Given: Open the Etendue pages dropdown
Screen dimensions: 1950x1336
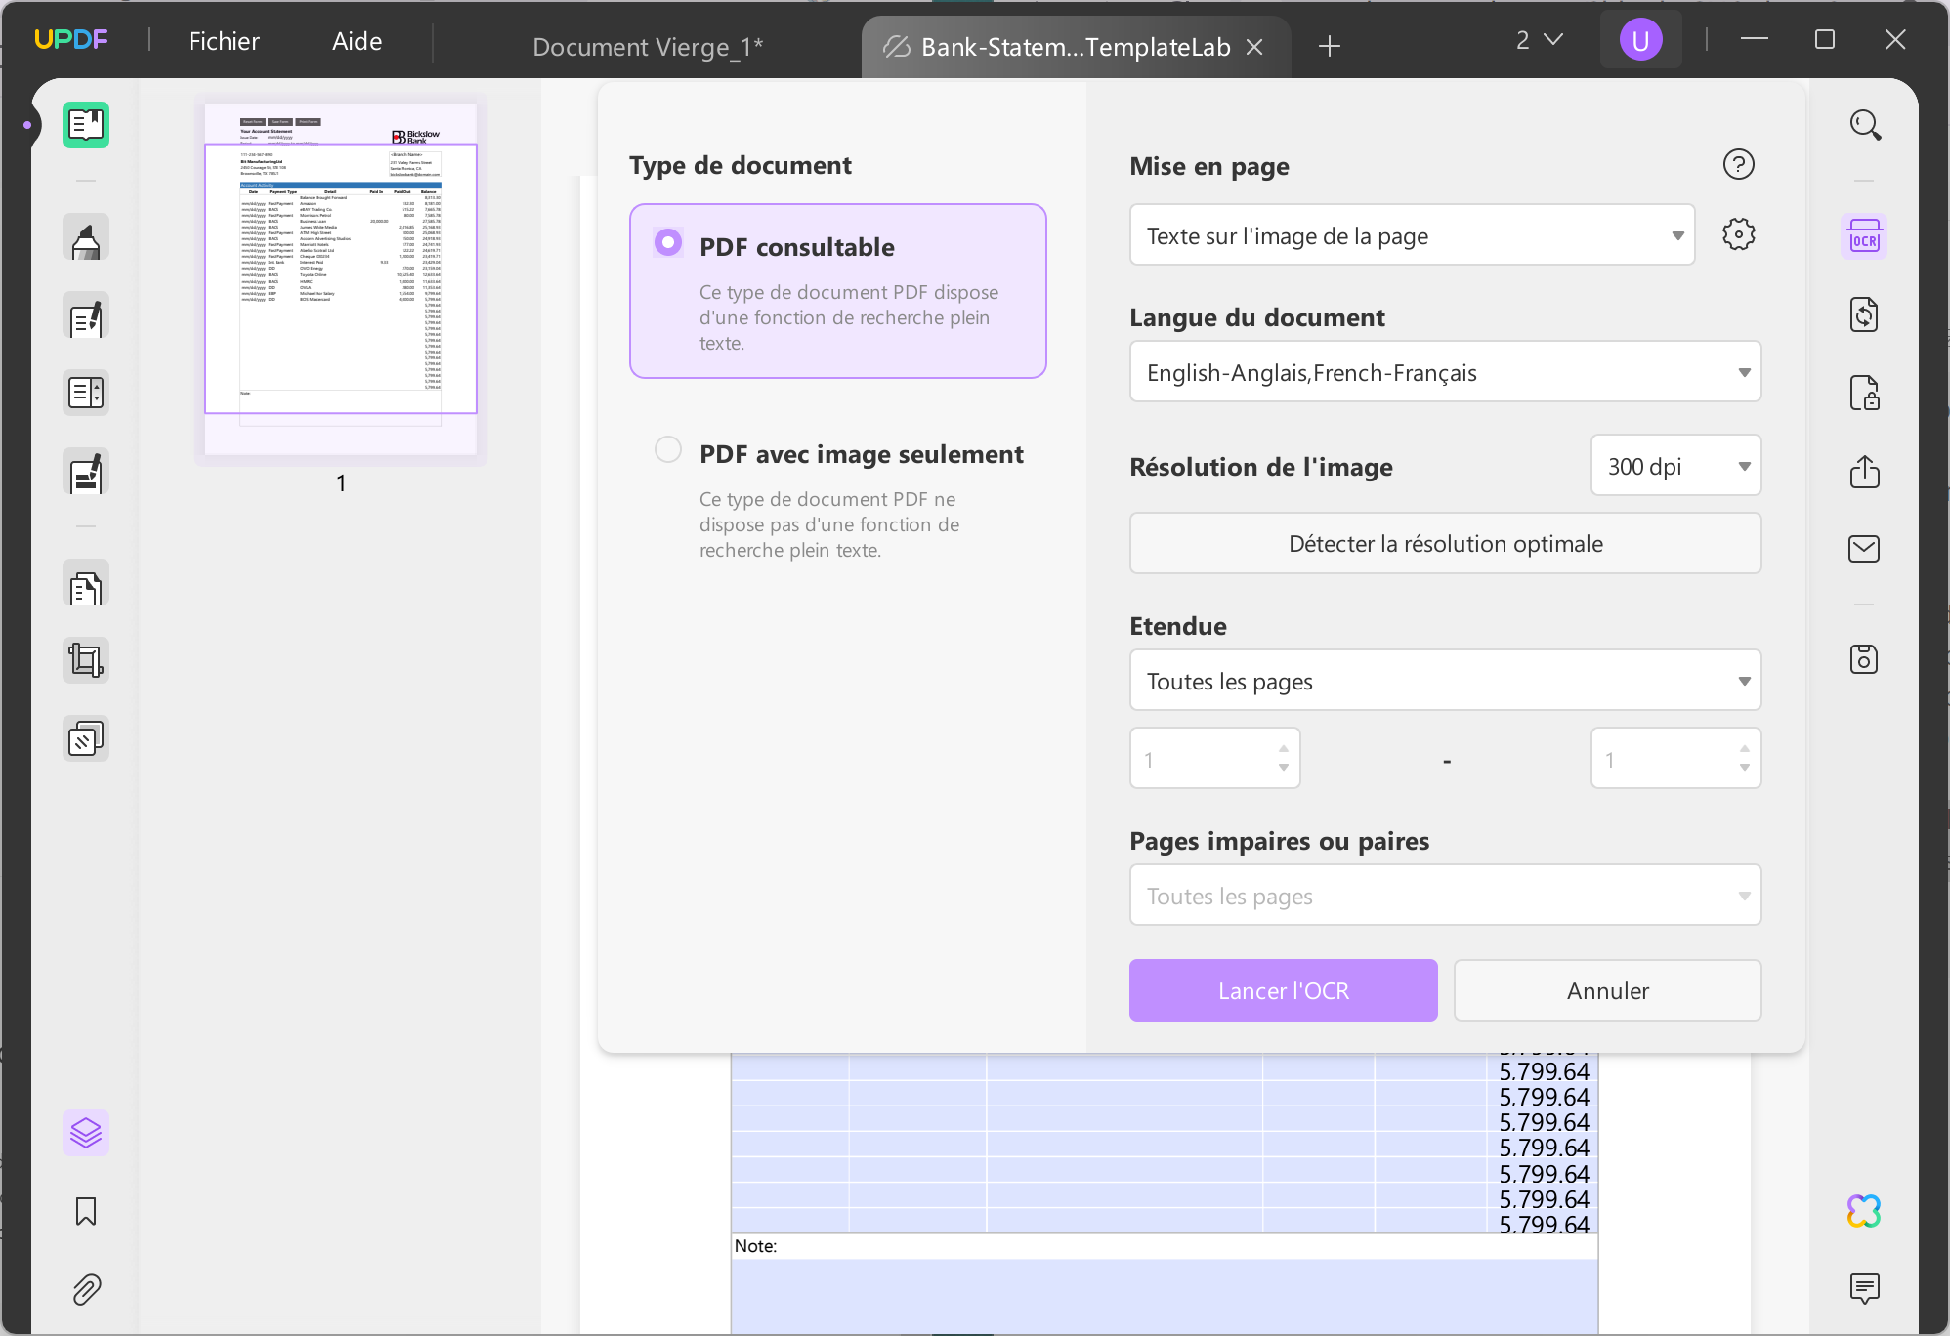Looking at the screenshot, I should 1445,680.
